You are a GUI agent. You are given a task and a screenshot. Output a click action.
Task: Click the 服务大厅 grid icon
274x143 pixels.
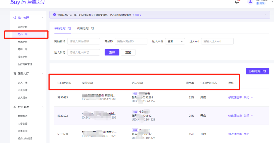tap(15, 74)
